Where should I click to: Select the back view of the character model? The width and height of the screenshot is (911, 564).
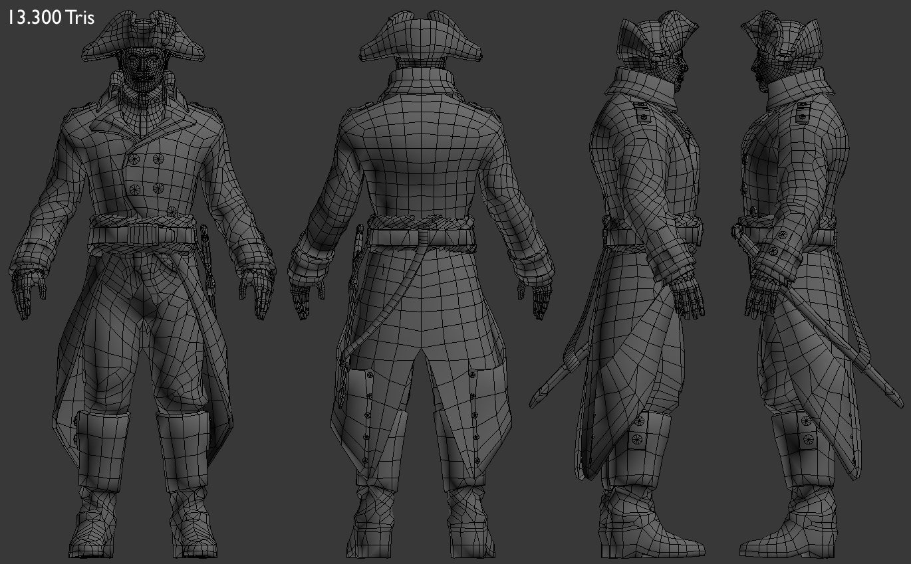point(421,284)
